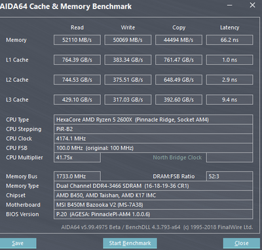Click the CPU FSB field 100.0 MHz

153,148
